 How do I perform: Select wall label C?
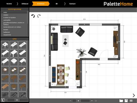click(x=99, y=59)
